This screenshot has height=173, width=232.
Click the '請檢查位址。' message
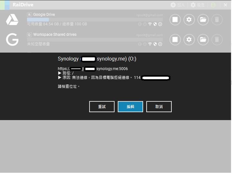point(69,86)
